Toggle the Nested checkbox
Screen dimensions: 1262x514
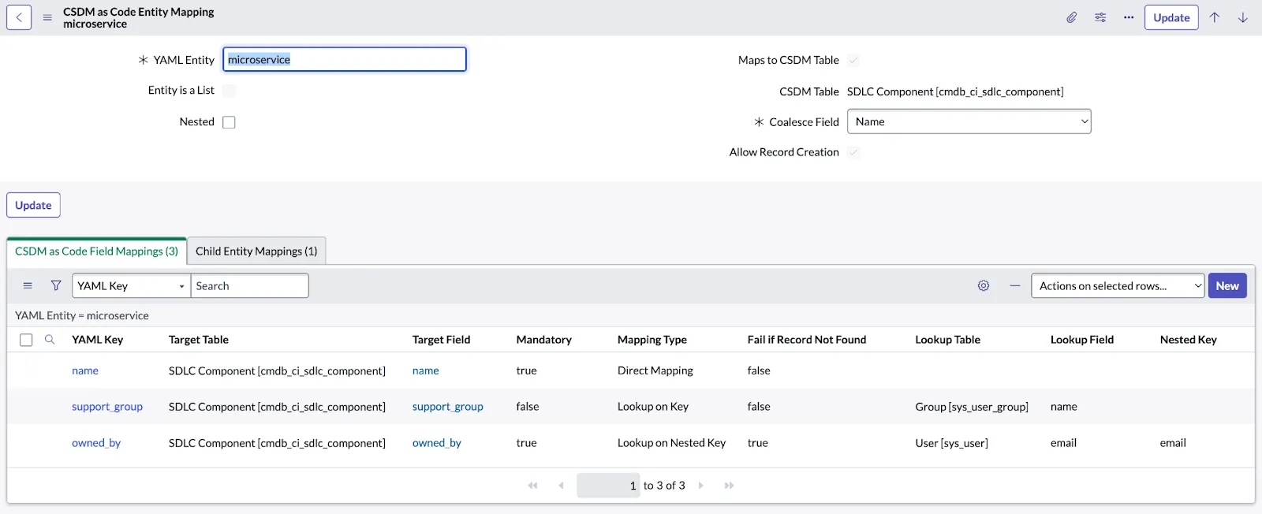pos(229,122)
